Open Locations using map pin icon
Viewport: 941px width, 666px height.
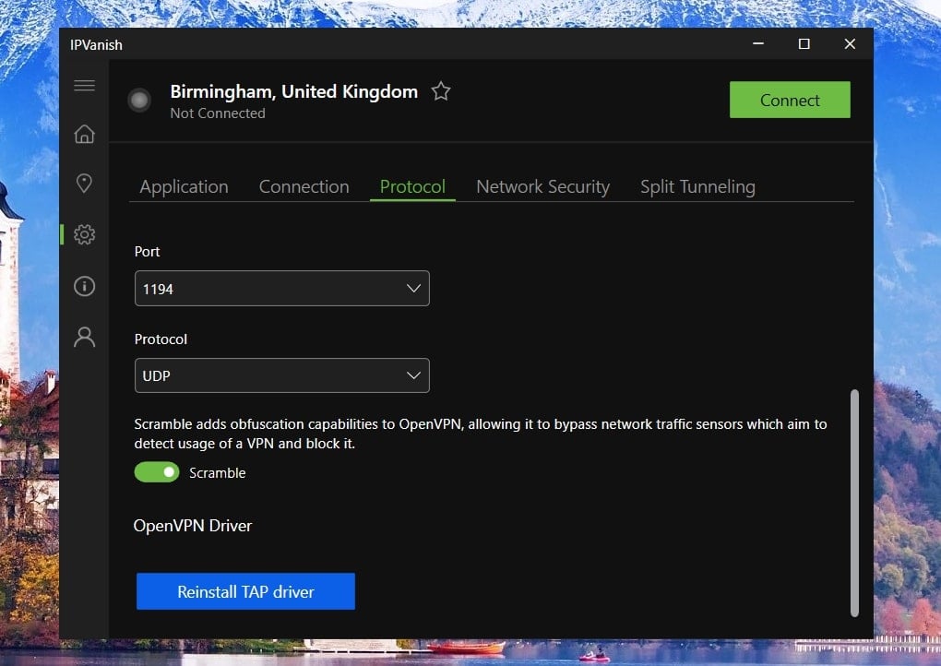coord(84,184)
